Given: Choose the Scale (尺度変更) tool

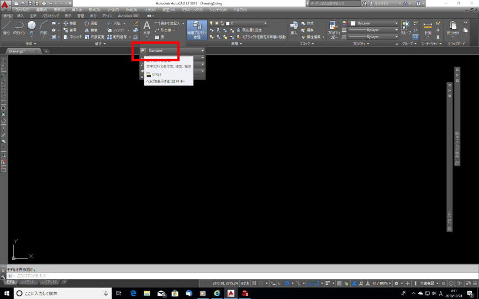Looking at the screenshot, I should (94, 36).
